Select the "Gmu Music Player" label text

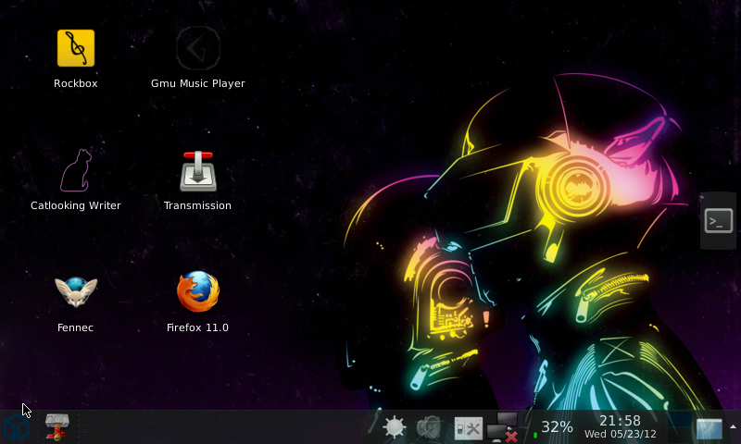[197, 83]
